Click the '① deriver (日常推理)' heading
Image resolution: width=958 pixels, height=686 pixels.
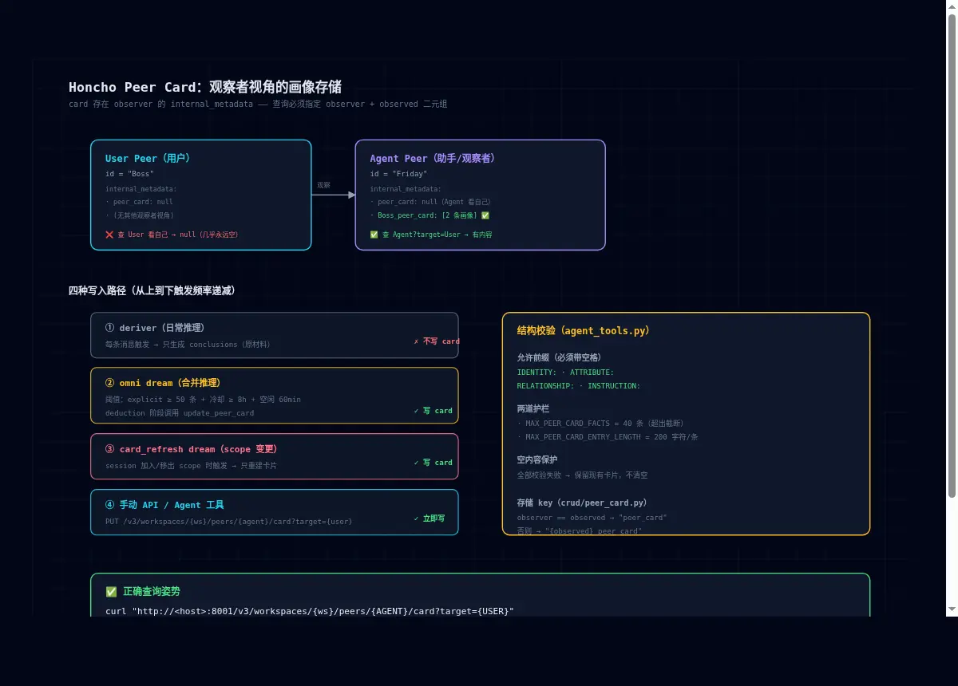[155, 328]
